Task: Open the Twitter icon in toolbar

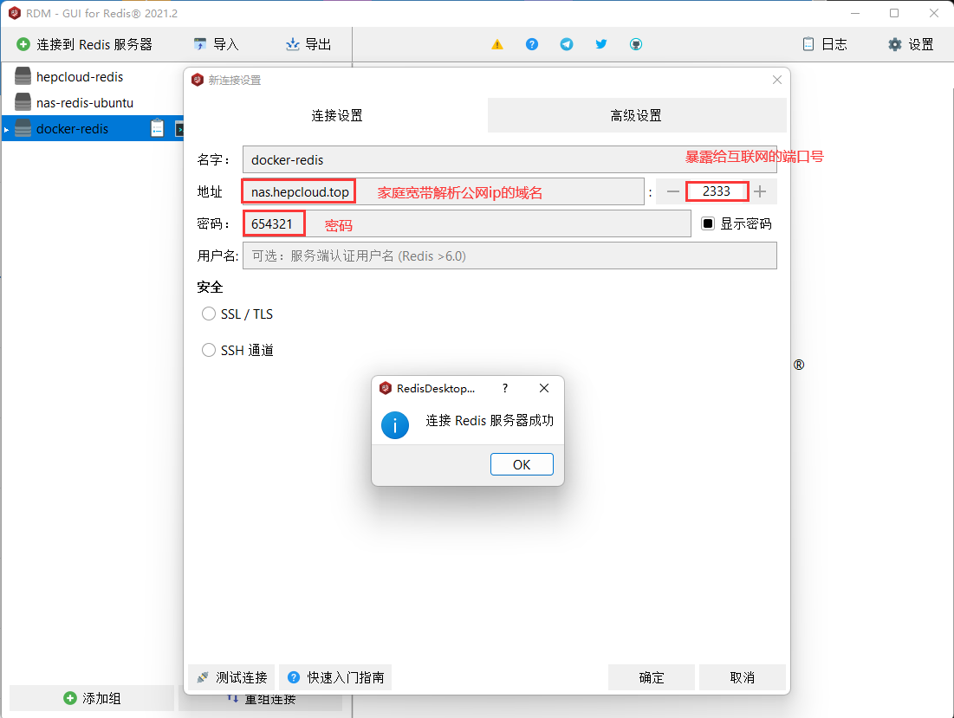Action: [x=601, y=44]
